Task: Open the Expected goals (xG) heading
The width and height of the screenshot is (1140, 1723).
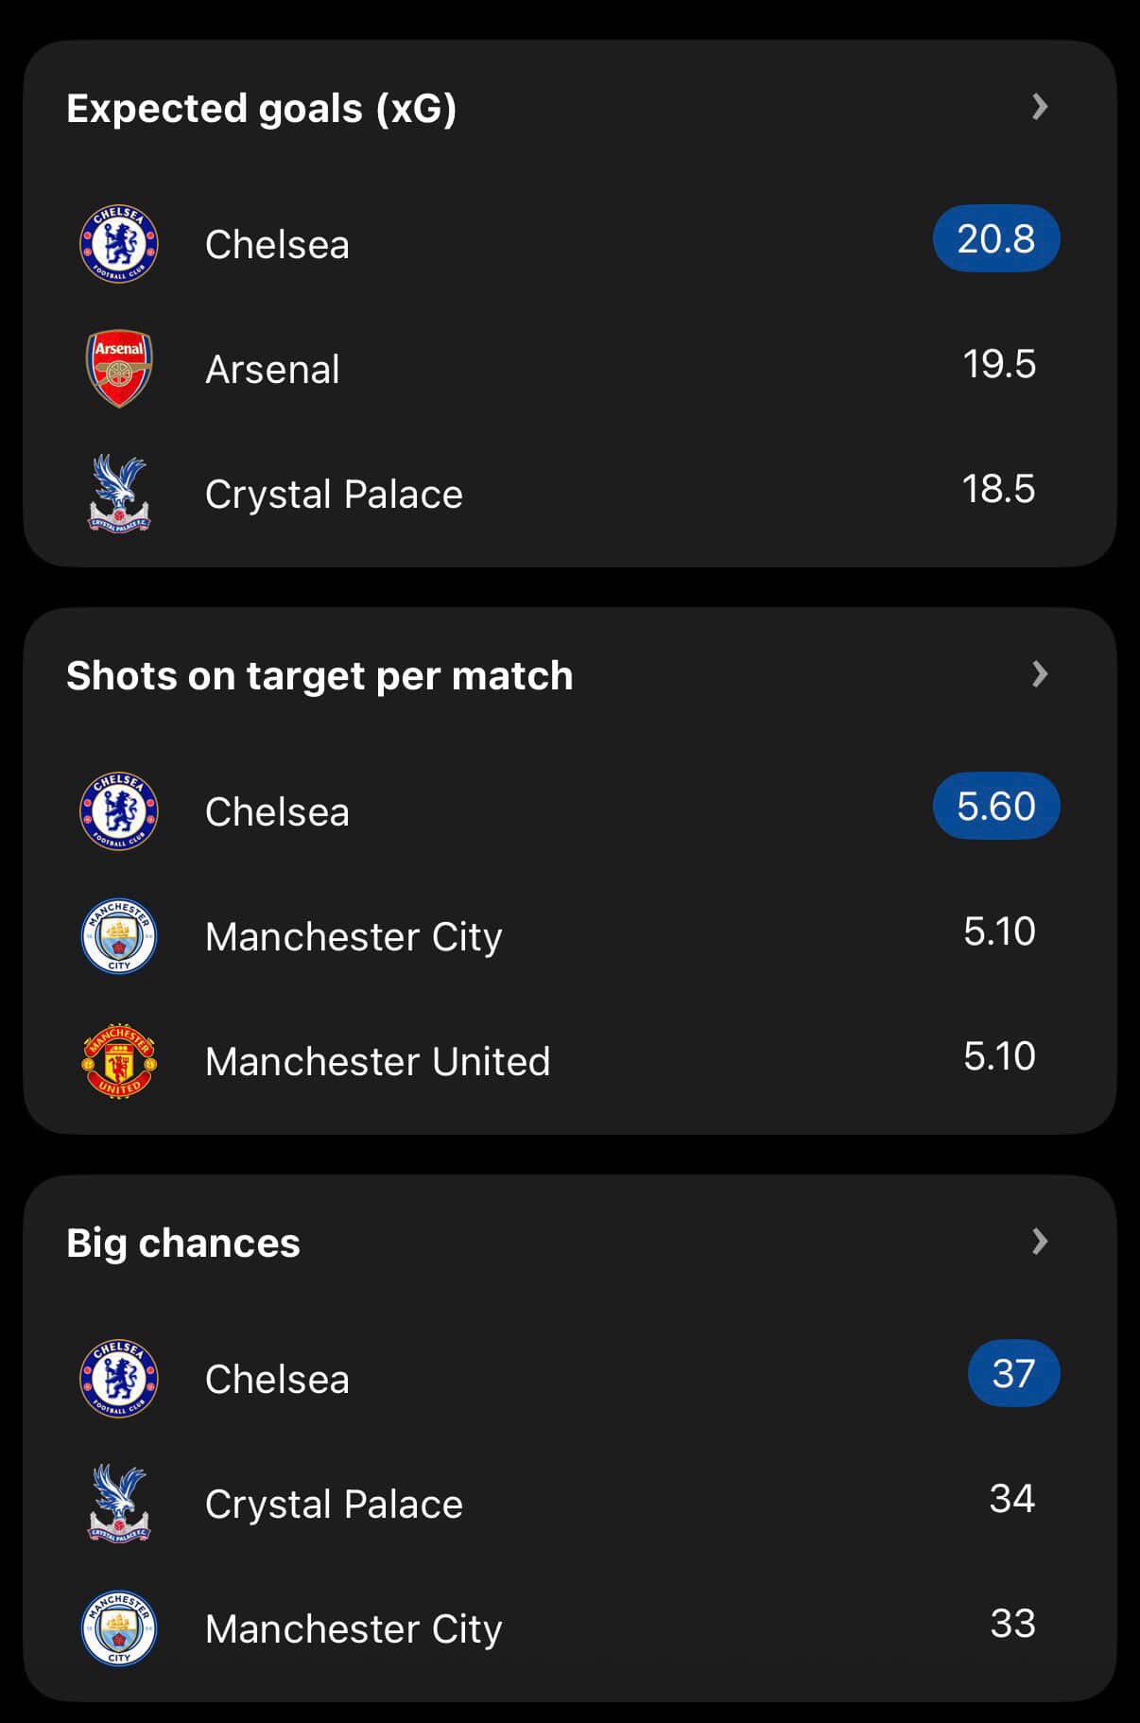Action: click(x=262, y=109)
